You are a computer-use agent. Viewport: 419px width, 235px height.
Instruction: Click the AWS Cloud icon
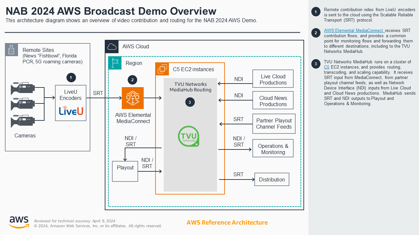pos(112,47)
